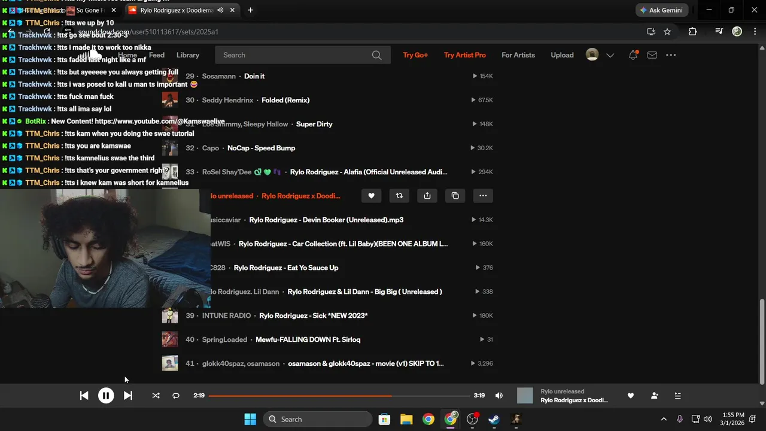
Task: Play the Super Dirty track
Action: [314, 124]
